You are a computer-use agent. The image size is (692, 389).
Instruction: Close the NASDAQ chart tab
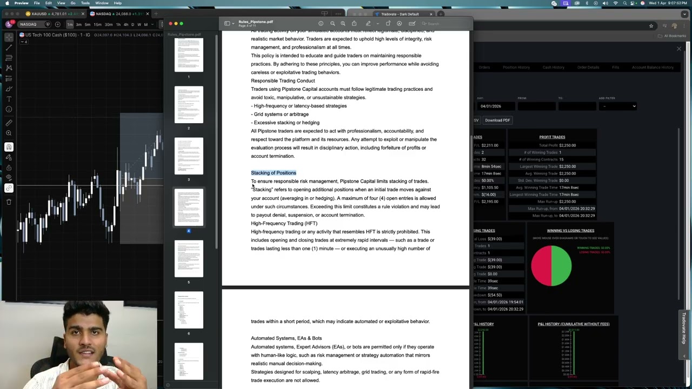pos(148,14)
